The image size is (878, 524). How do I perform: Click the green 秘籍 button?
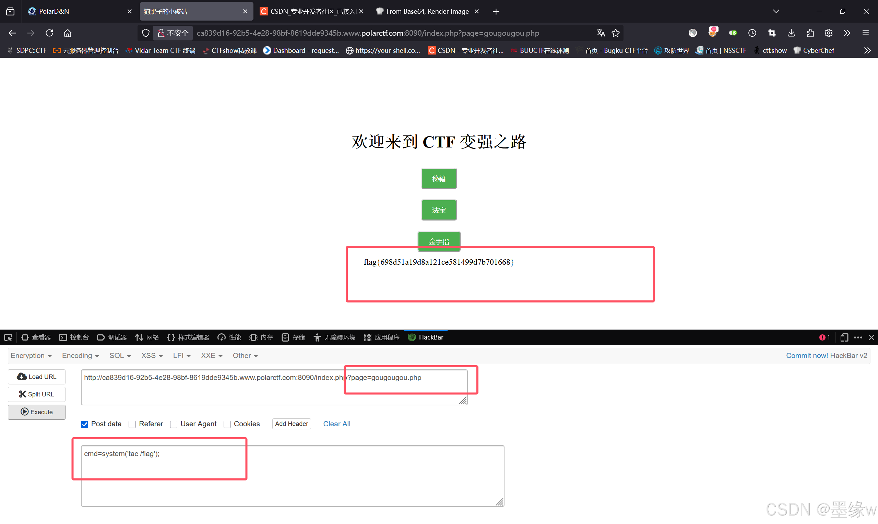click(x=439, y=179)
